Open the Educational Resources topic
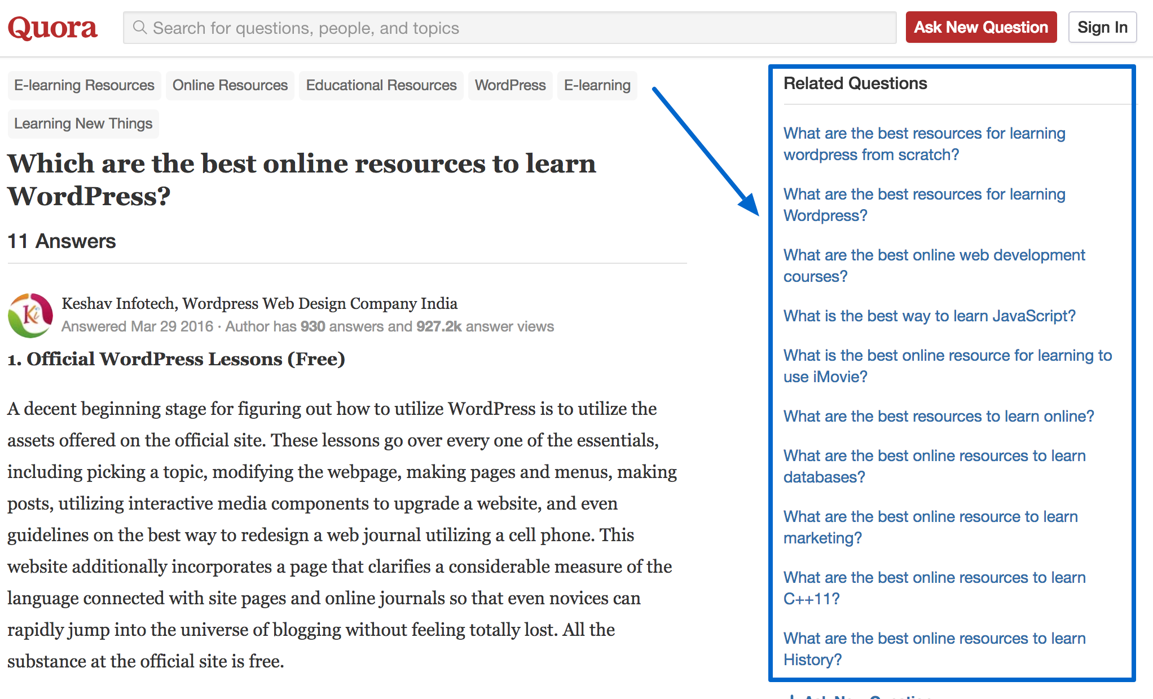 coord(381,85)
